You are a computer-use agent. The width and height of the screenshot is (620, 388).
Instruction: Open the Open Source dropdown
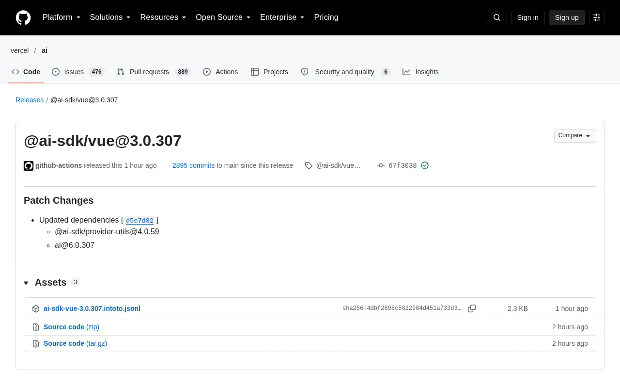(223, 17)
